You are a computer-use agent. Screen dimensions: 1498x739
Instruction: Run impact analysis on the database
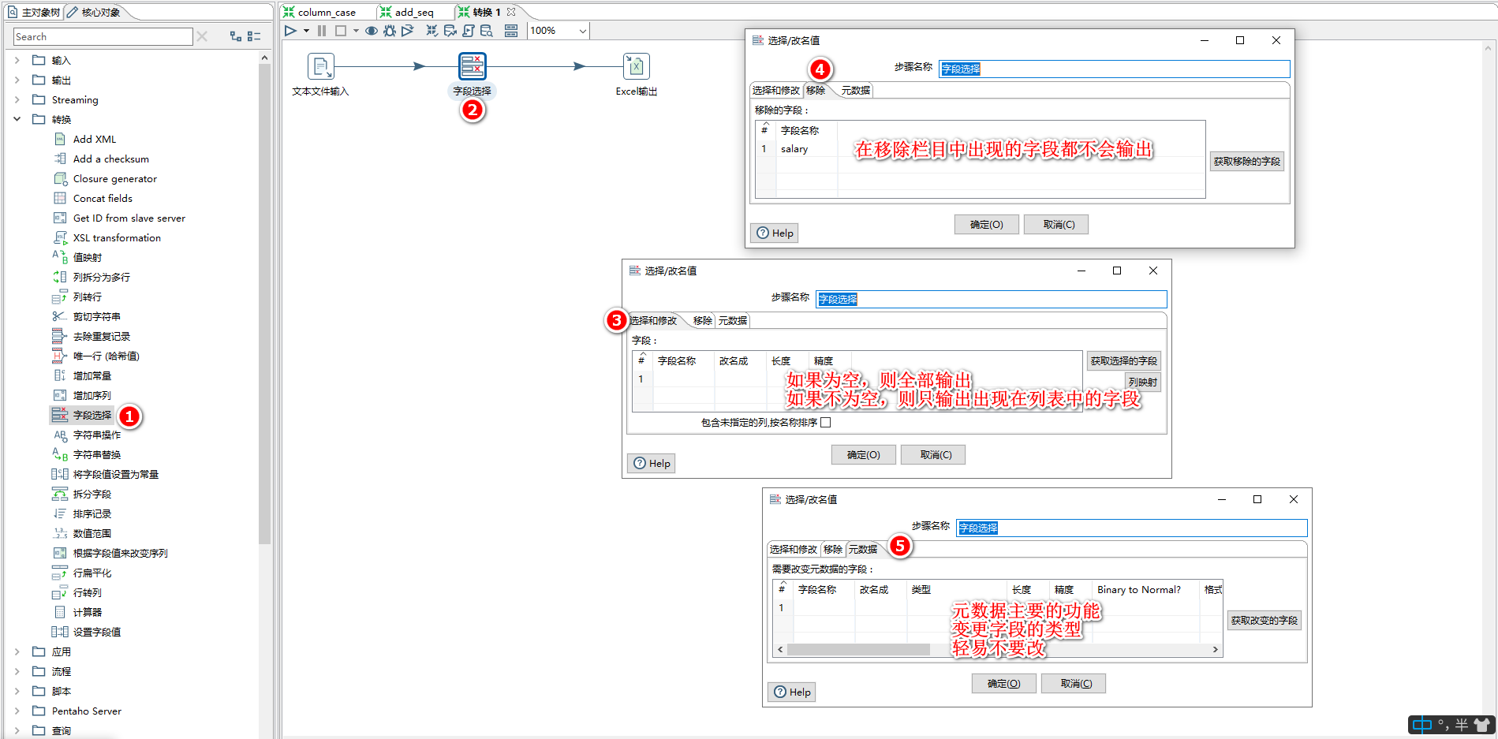[450, 31]
